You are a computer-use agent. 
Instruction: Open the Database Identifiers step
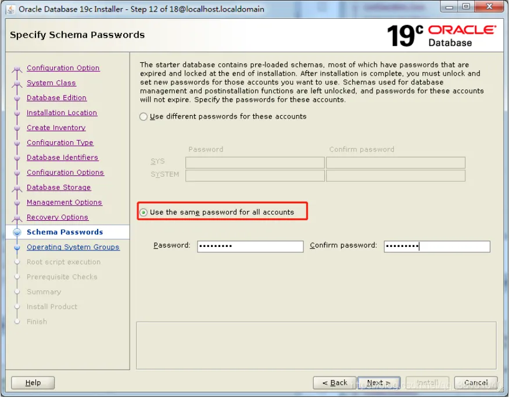[x=62, y=157]
